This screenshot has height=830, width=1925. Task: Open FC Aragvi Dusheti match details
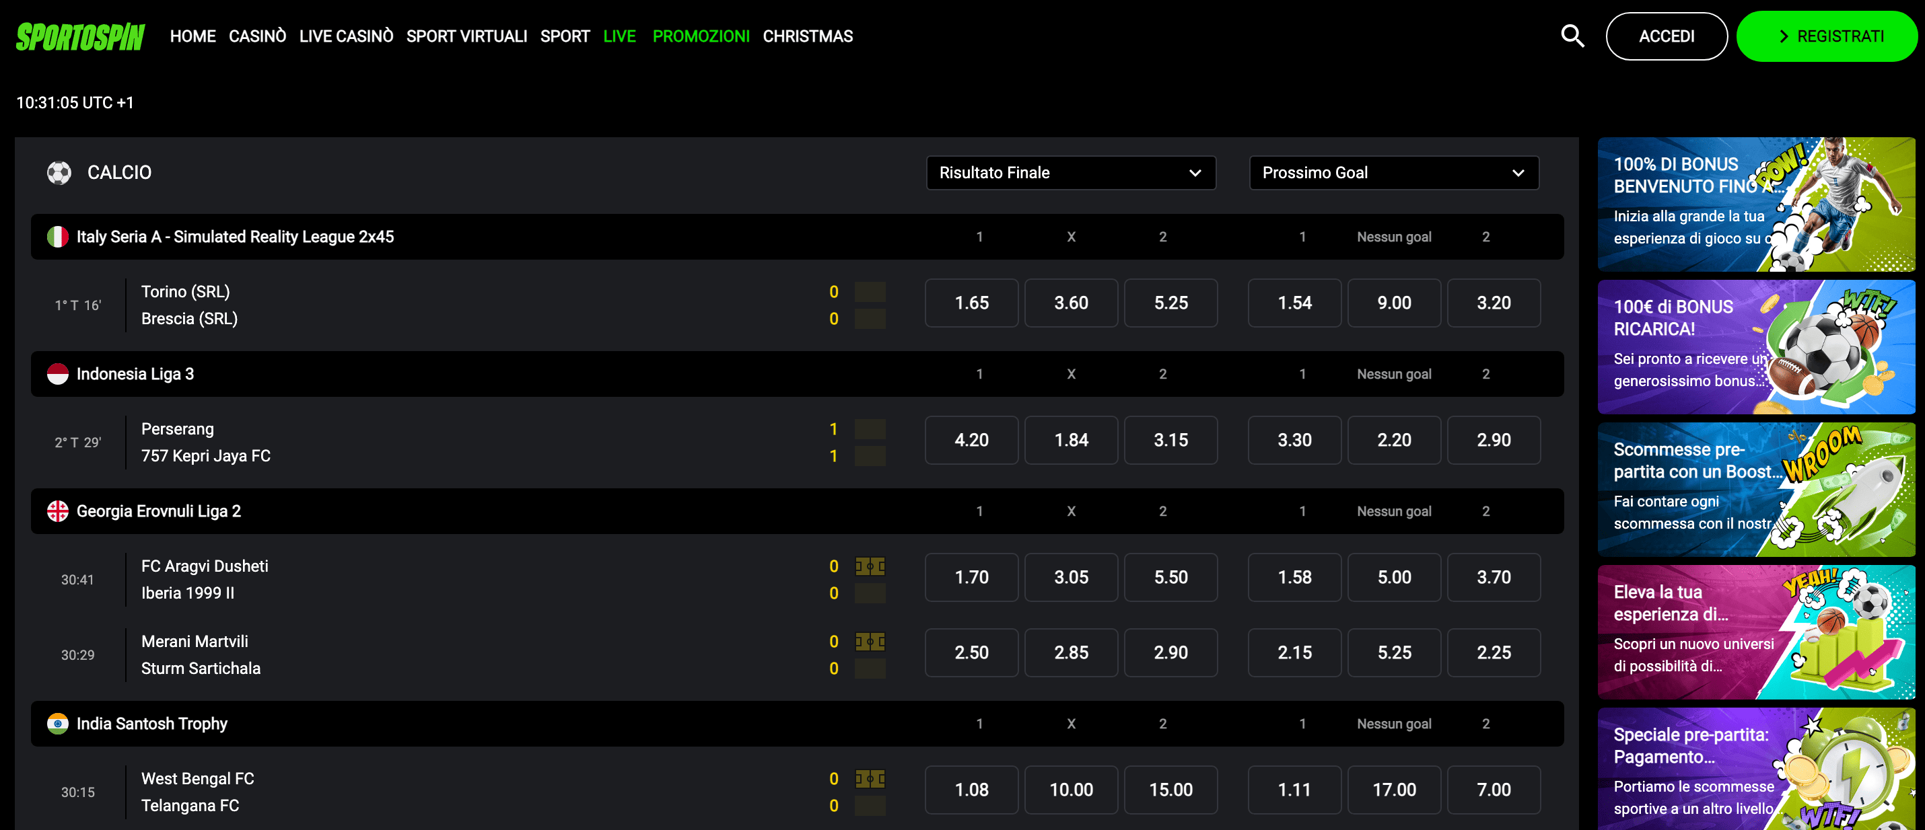(205, 566)
